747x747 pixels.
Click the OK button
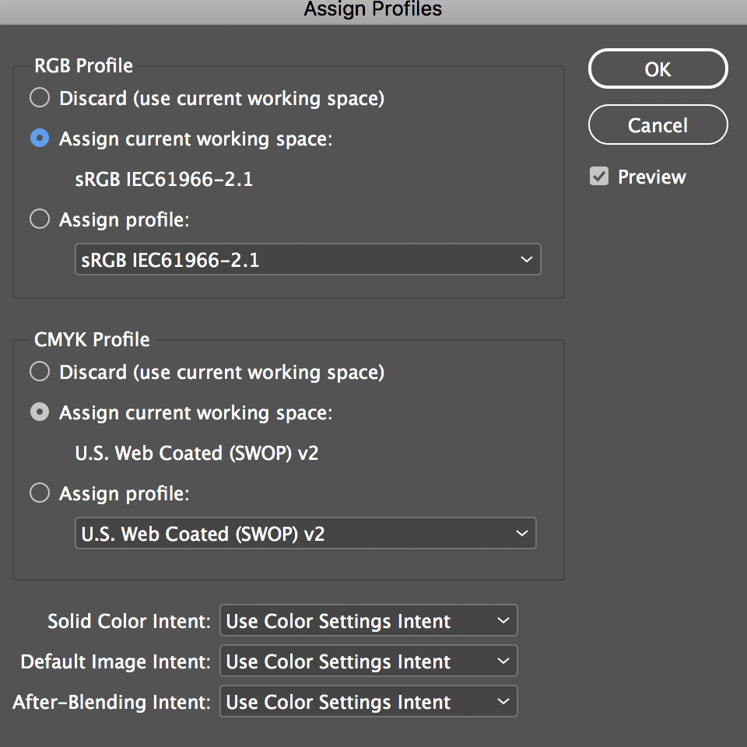pyautogui.click(x=658, y=69)
